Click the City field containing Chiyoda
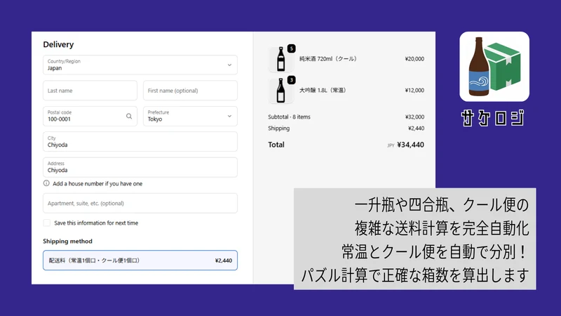Image resolution: width=561 pixels, height=316 pixels. (x=140, y=142)
